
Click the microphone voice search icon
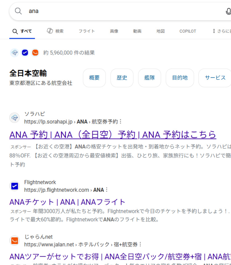[x=228, y=11]
